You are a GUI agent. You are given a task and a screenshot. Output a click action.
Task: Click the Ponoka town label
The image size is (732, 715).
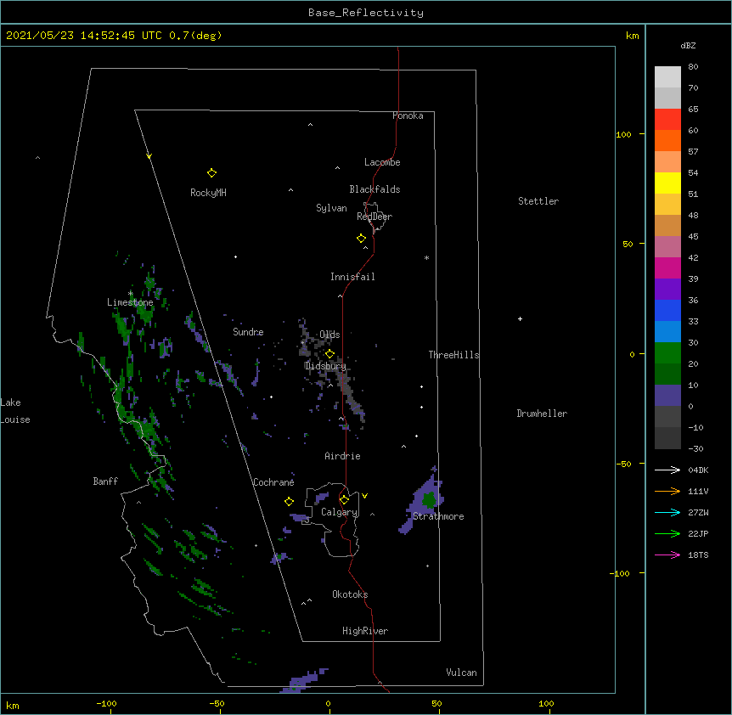pyautogui.click(x=408, y=115)
